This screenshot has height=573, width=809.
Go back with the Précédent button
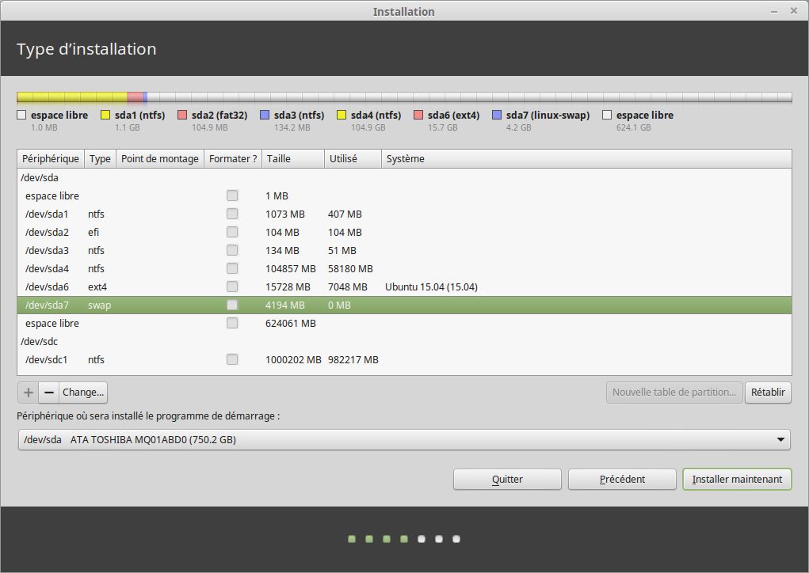coord(621,479)
